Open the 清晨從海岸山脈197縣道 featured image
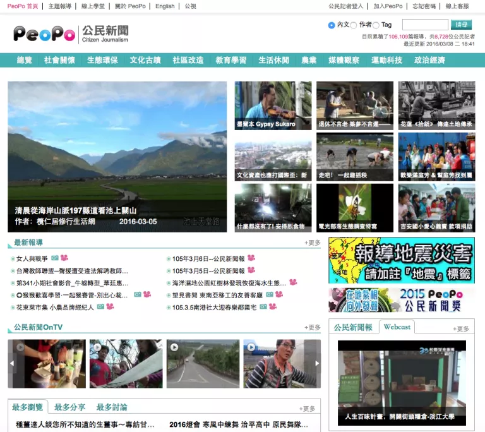 click(x=117, y=157)
